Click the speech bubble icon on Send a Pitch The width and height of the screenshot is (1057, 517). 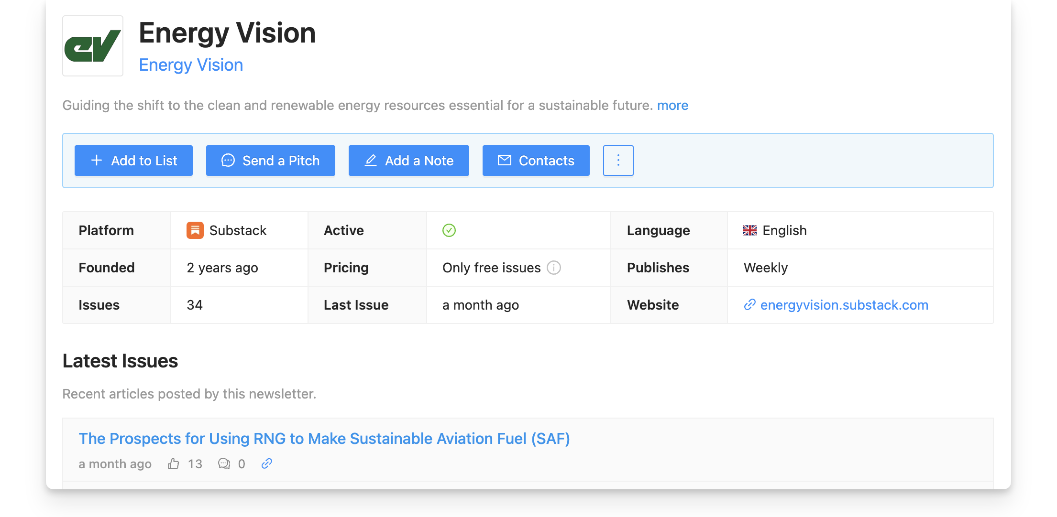click(229, 161)
